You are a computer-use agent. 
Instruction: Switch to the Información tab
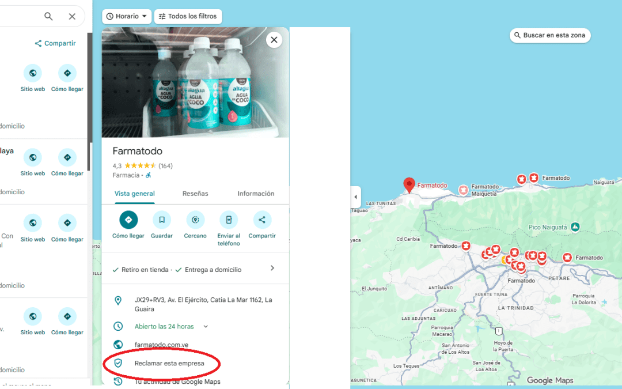click(256, 194)
